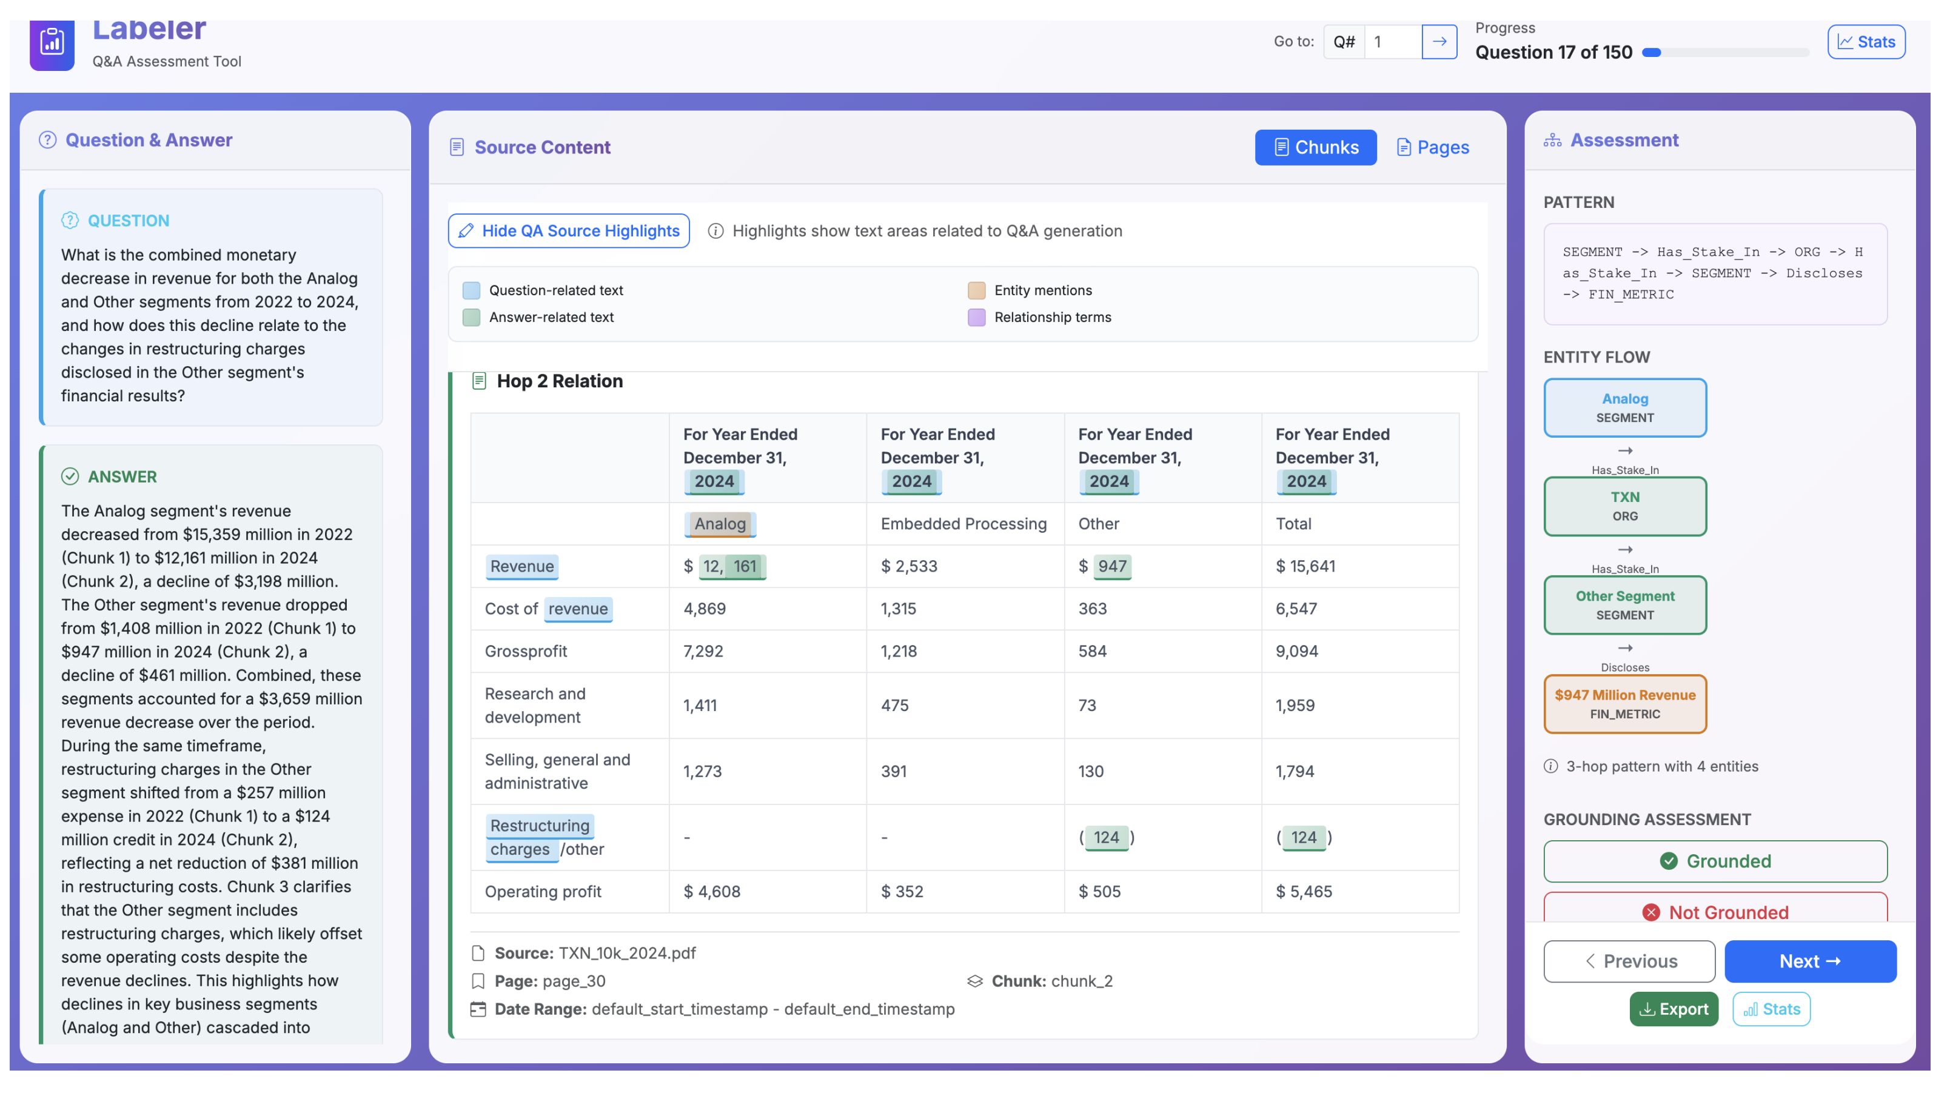Mark the answer as Grounded
This screenshot has width=1950, height=1113.
pyautogui.click(x=1715, y=861)
